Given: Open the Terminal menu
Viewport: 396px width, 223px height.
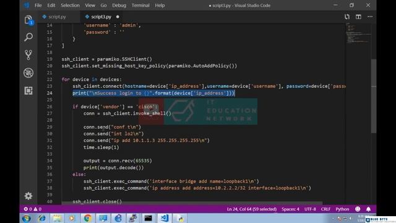Looking at the screenshot, I should (x=140, y=6).
